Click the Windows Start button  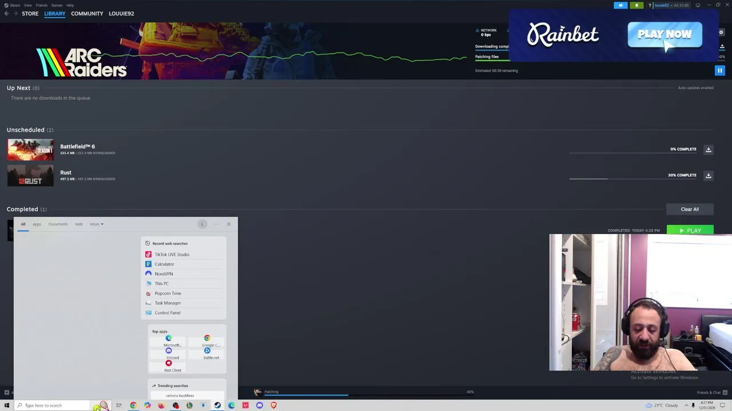click(x=7, y=405)
